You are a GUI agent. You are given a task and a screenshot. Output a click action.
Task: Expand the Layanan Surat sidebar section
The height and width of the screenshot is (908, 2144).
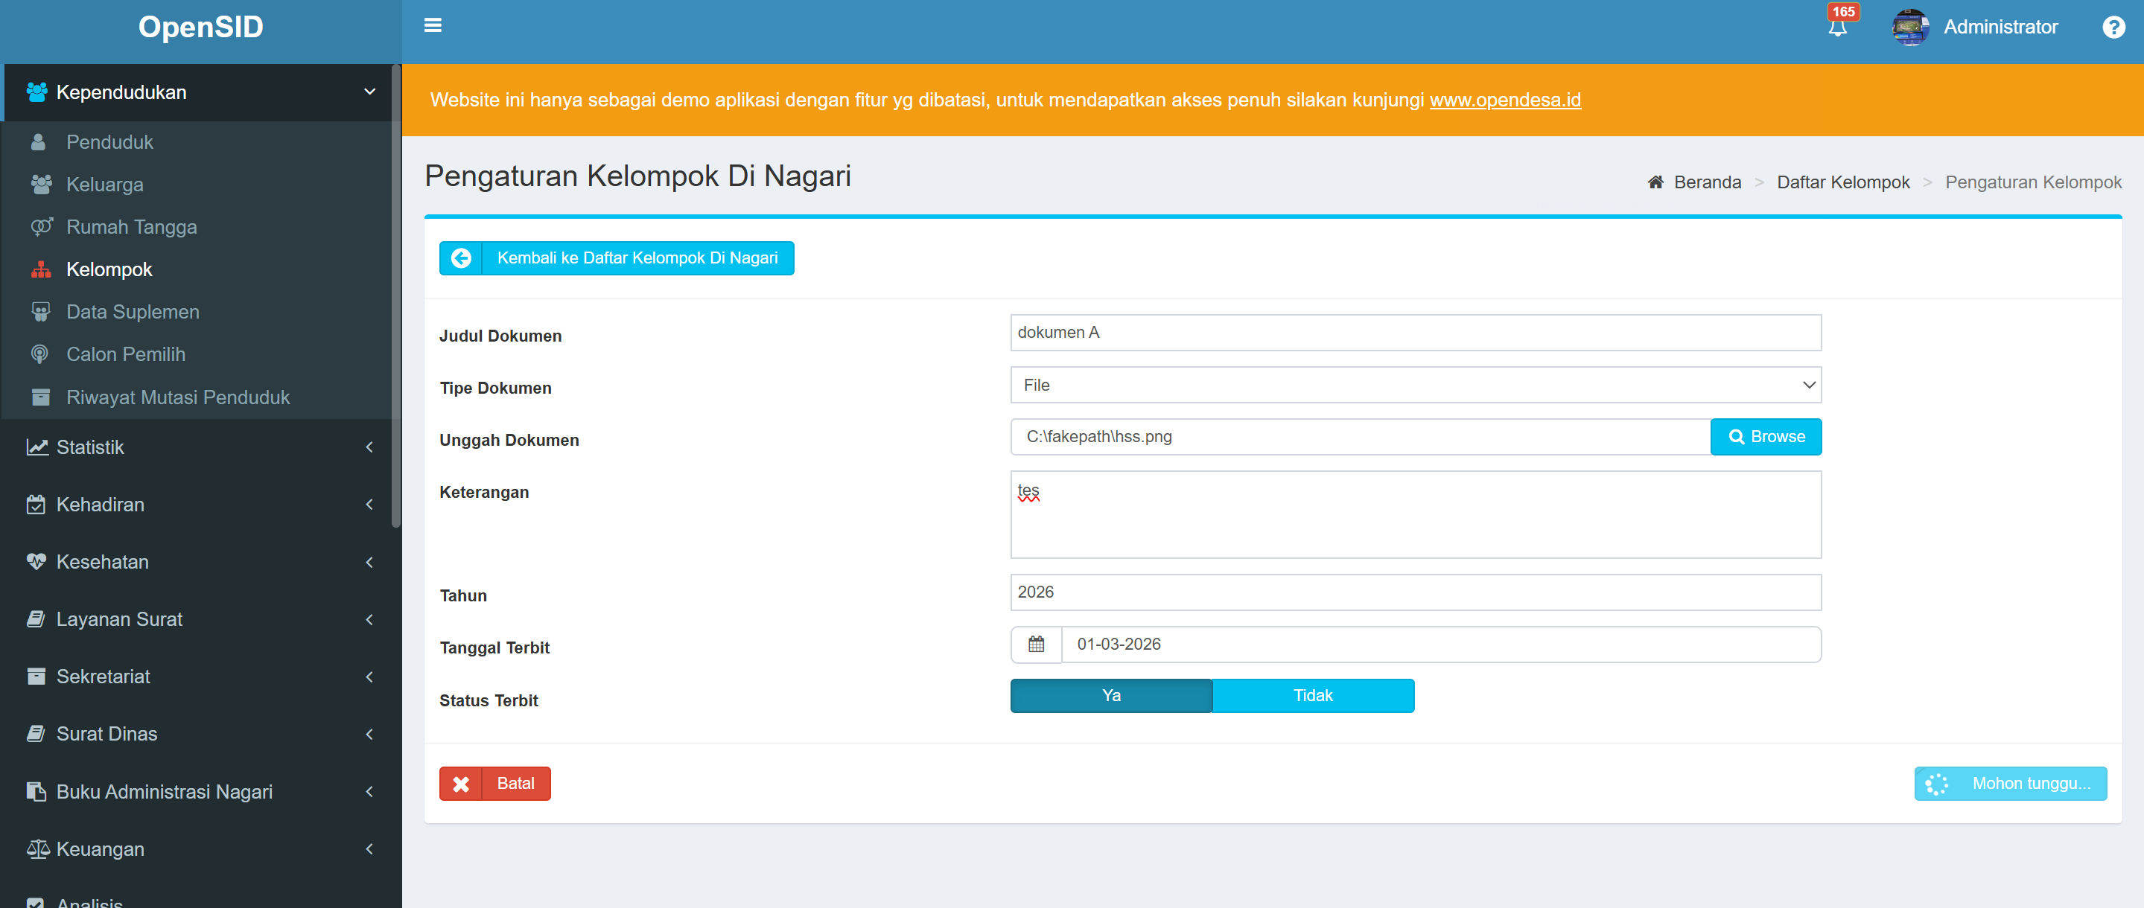(119, 619)
